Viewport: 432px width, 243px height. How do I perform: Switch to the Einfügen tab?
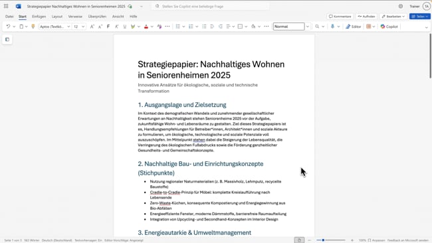[x=39, y=17]
